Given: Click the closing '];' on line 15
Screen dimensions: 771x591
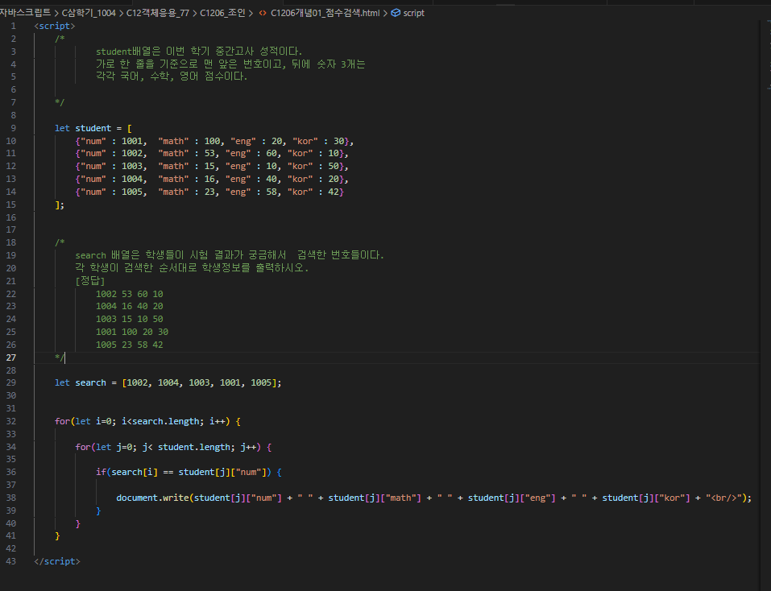Looking at the screenshot, I should pos(60,205).
